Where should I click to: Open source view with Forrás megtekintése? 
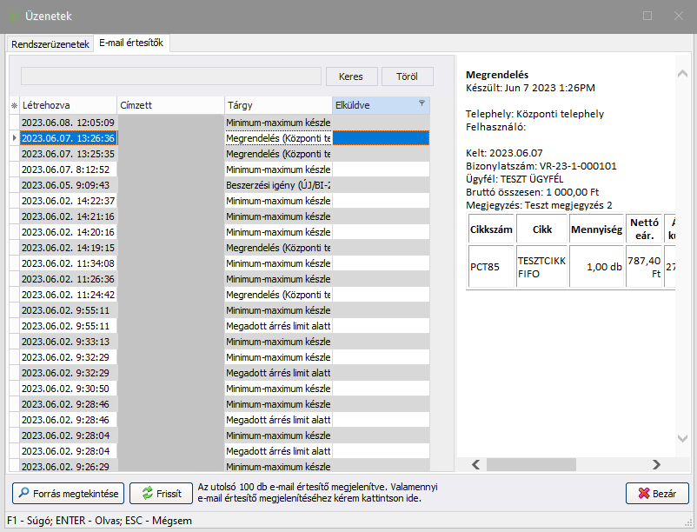click(x=69, y=493)
